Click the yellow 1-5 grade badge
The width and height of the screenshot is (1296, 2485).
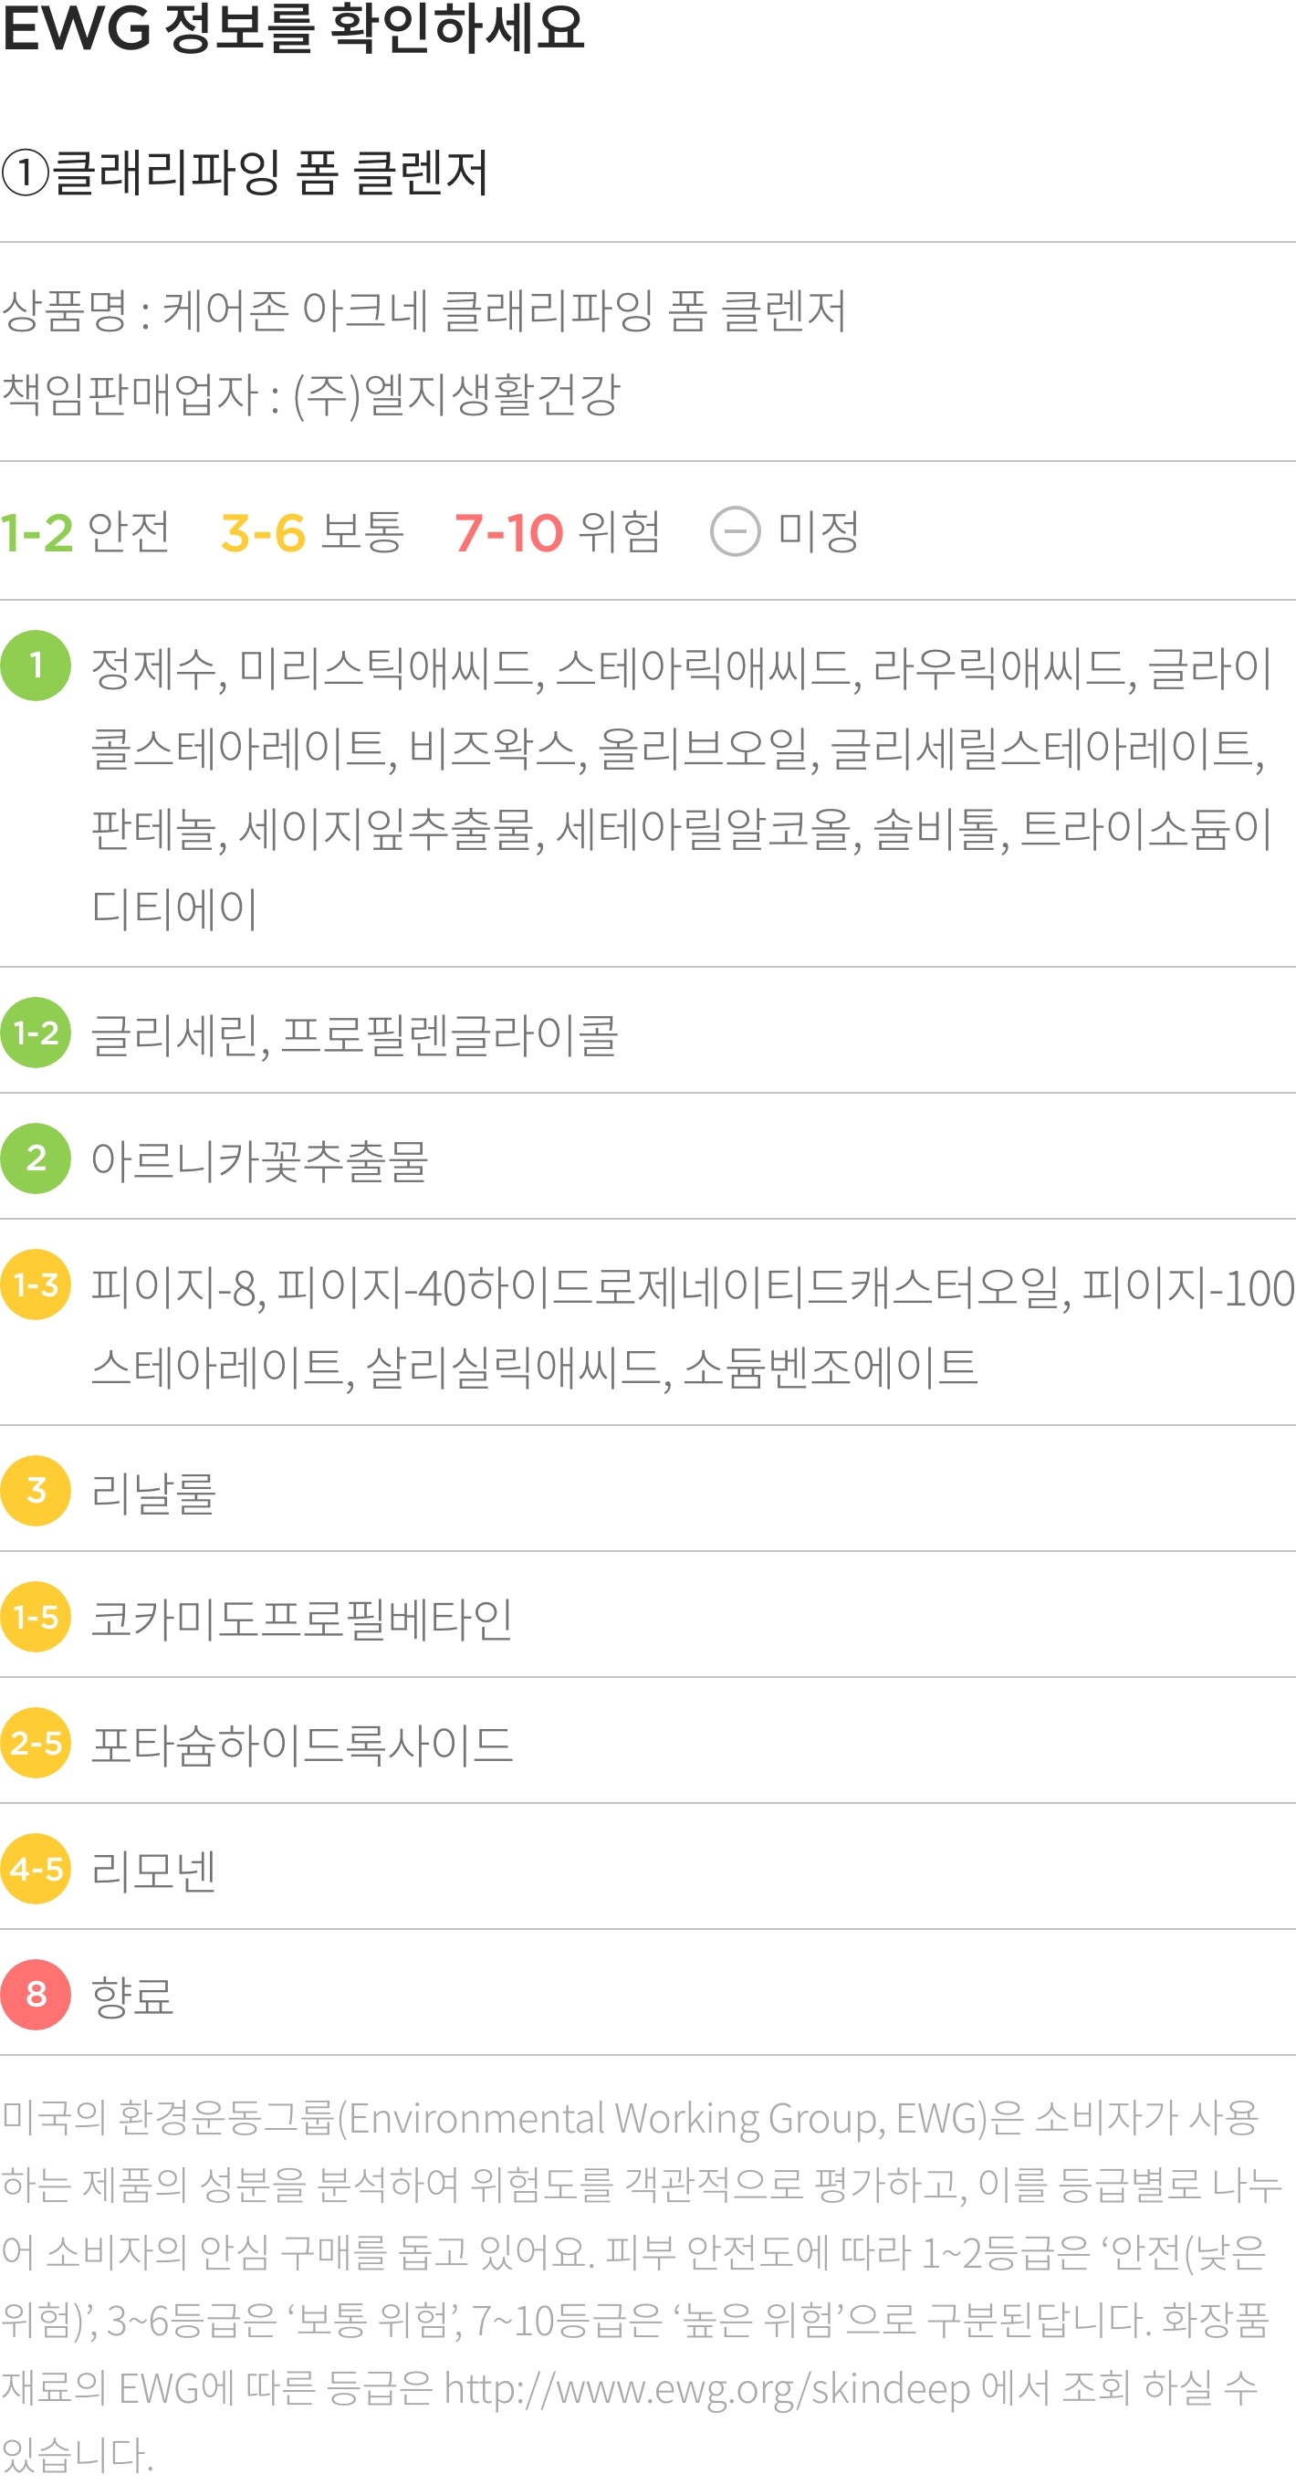click(36, 1617)
